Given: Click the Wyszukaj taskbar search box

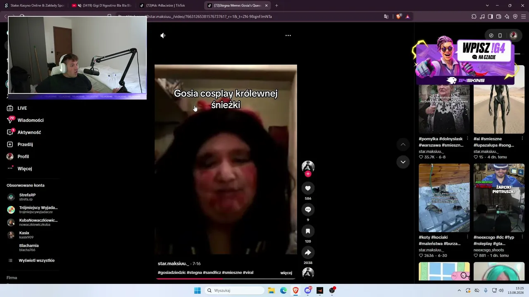Looking at the screenshot, I should click(x=234, y=290).
